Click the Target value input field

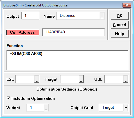(70, 79)
